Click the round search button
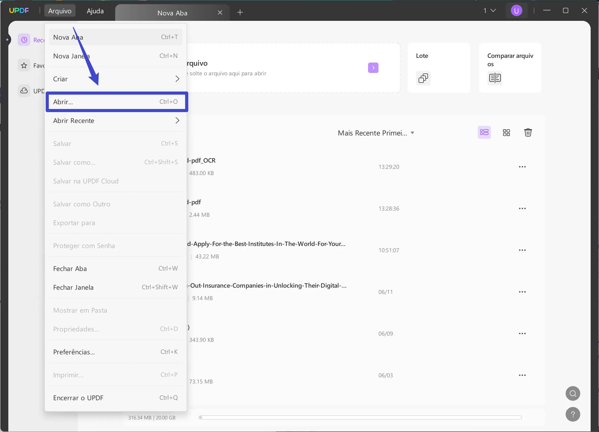This screenshot has height=432, width=599. pos(573,393)
